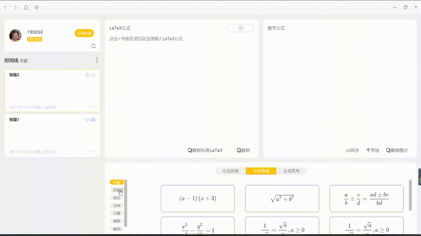Viewport: 421px width, 236px height.
Task: Click the Vip badge under 190050
Action: point(34,39)
